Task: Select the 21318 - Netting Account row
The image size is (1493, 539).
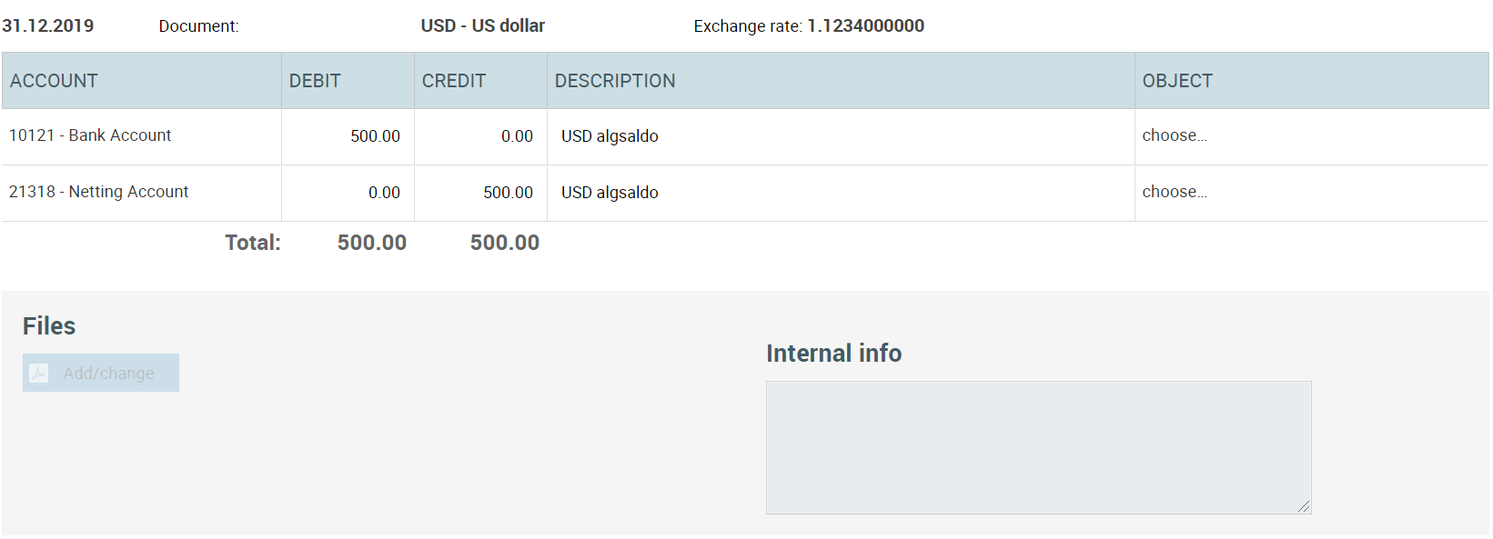Action: pyautogui.click(x=745, y=193)
